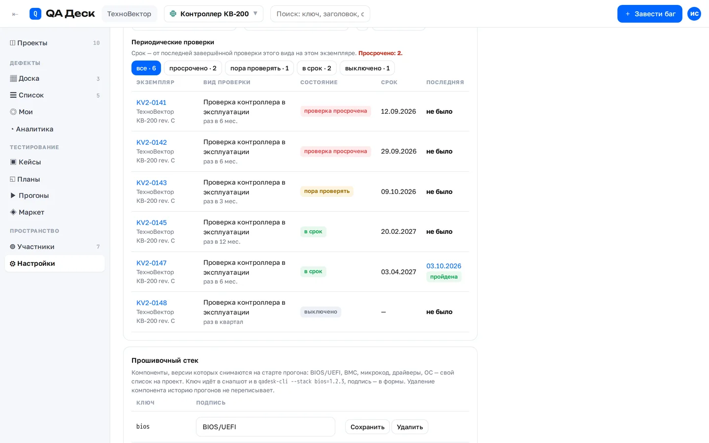Screen dimensions: 709x443
Task: Open the Маркет diamond icon
Action: coord(13,212)
